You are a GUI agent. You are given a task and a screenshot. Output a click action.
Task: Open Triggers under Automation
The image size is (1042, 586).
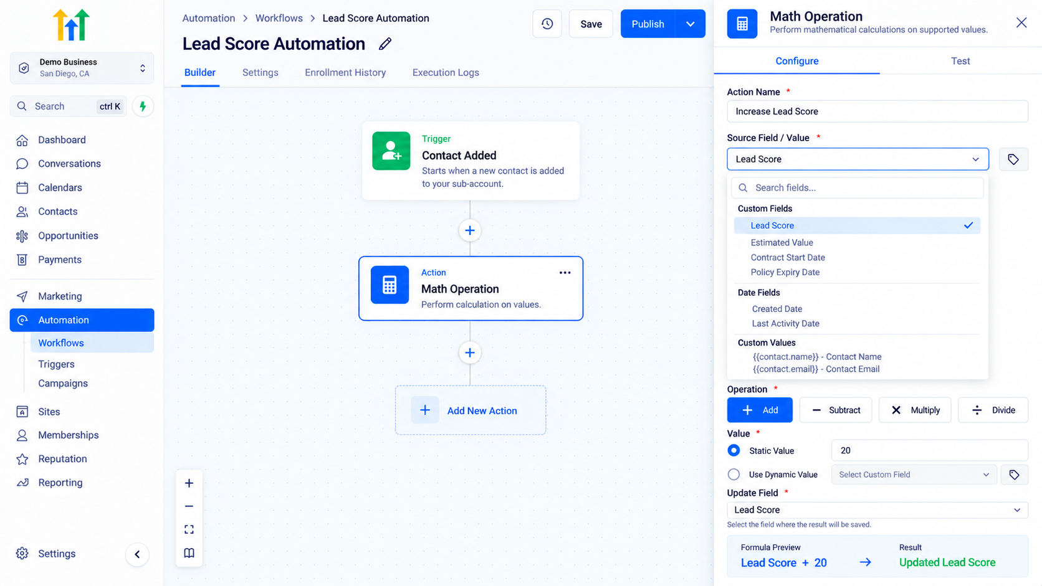tap(56, 364)
